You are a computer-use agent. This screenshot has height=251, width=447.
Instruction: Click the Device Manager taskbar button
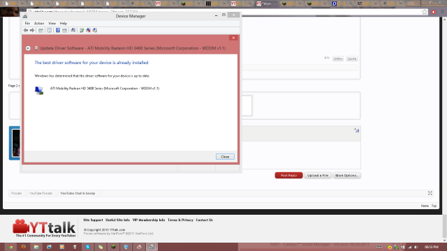(x=152, y=247)
